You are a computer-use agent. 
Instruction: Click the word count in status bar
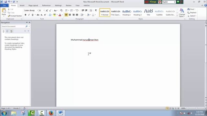pyautogui.click(x=17, y=108)
